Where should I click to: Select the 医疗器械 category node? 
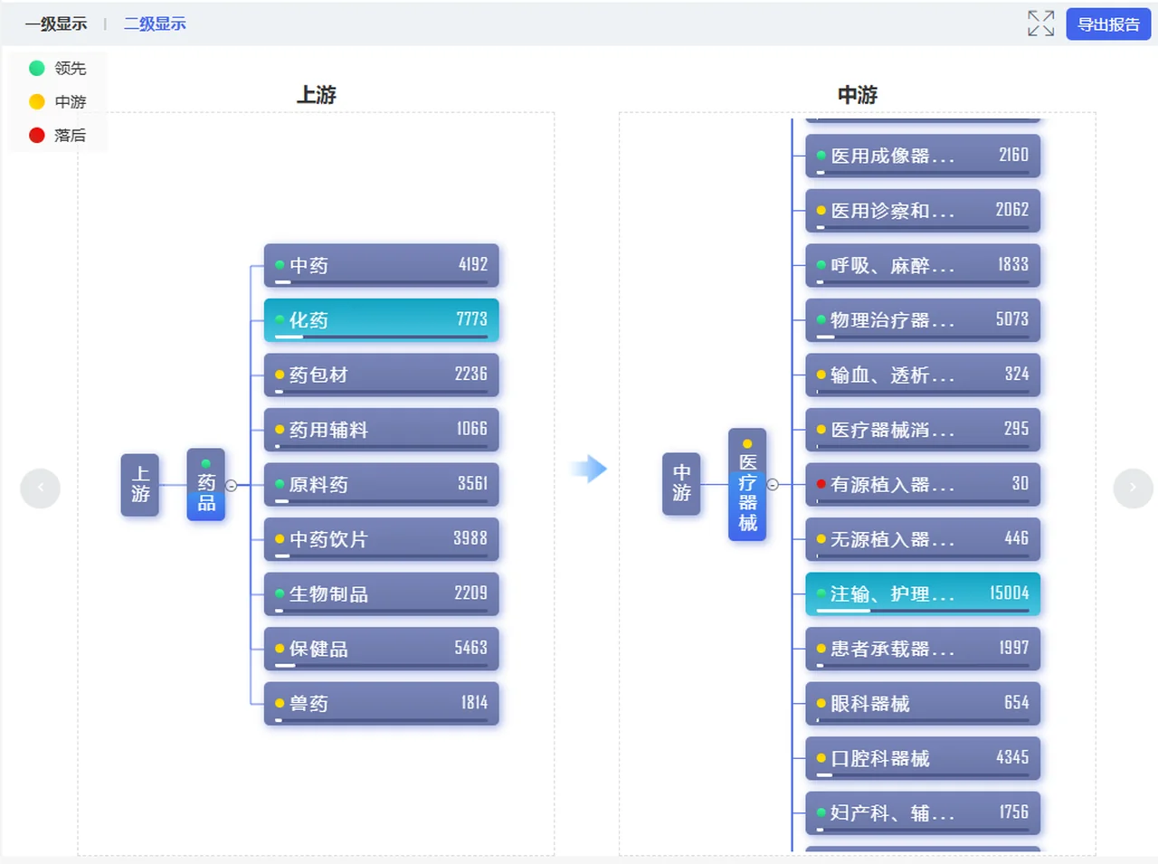[x=747, y=485]
